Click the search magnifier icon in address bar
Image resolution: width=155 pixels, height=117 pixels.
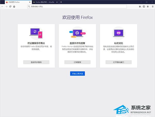click(x=29, y=6)
